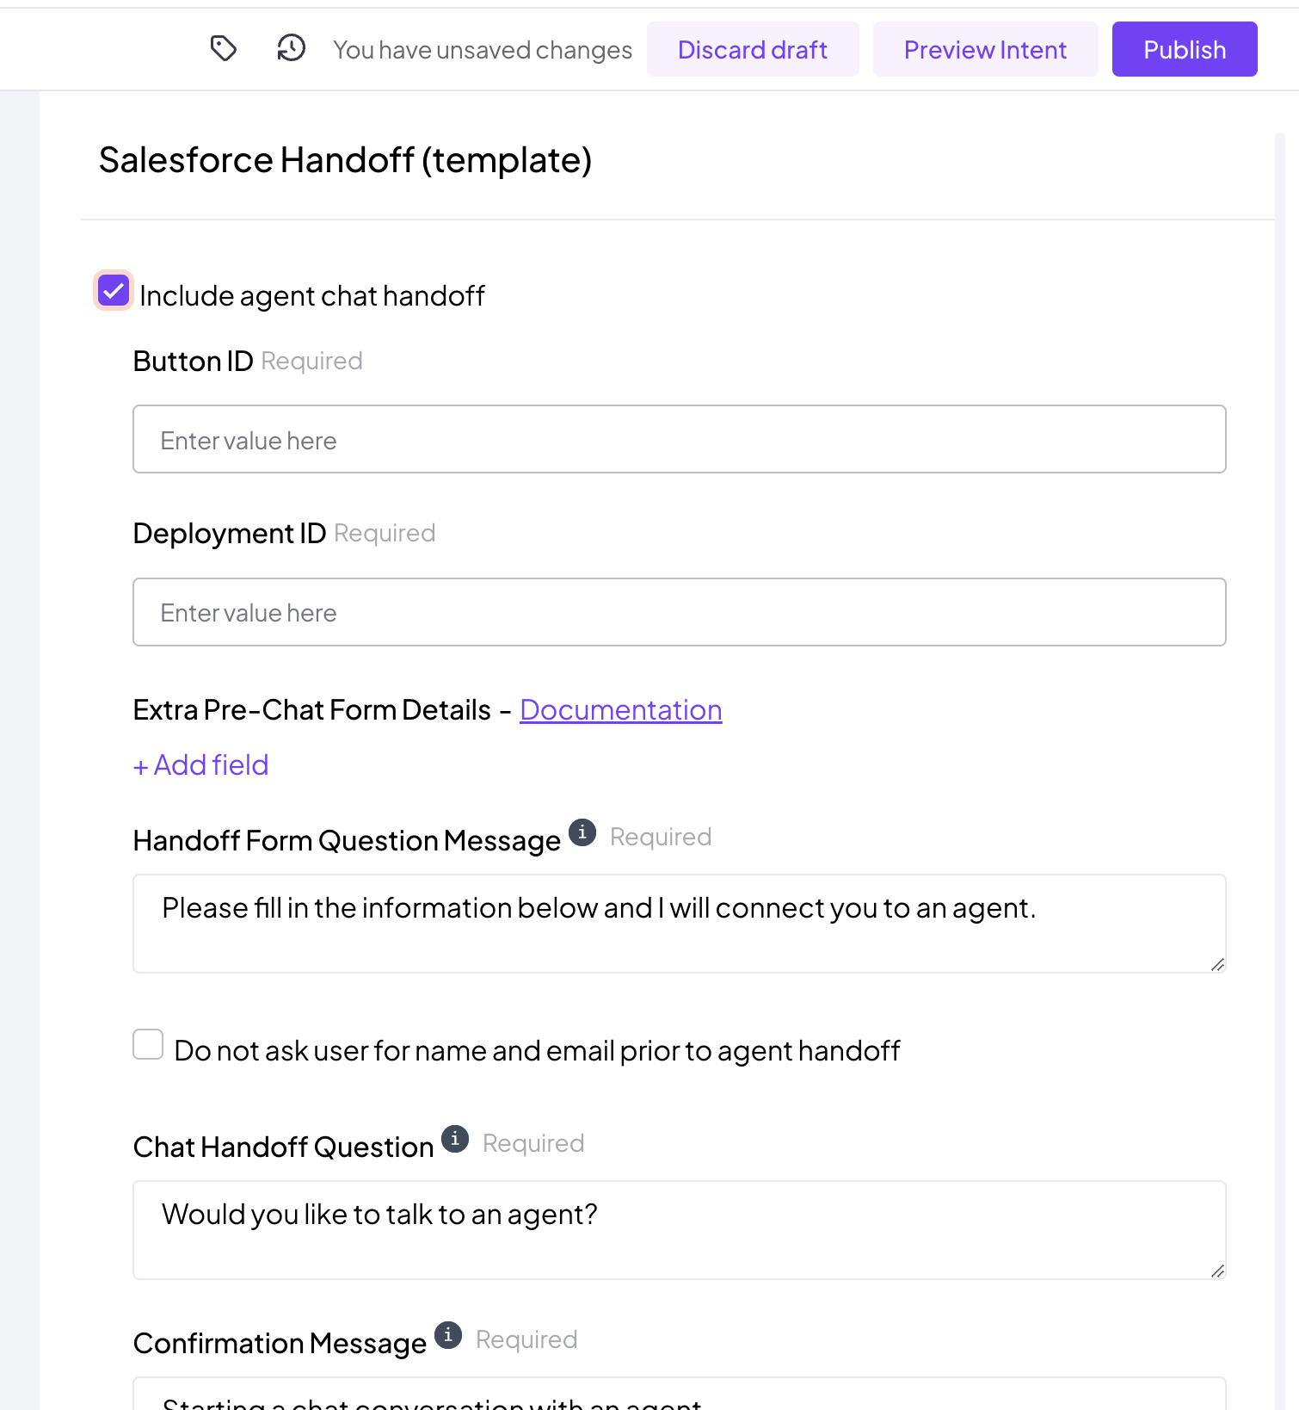The image size is (1299, 1410).
Task: Open the Documentation link
Action: [621, 710]
